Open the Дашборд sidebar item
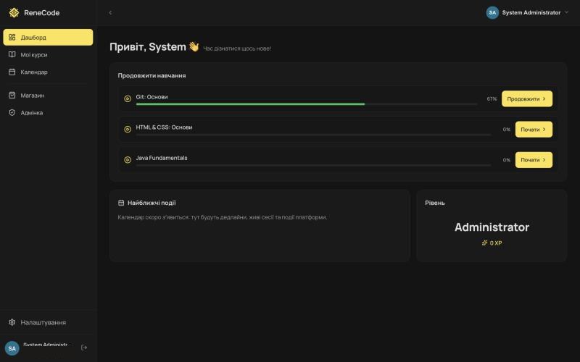Image resolution: width=580 pixels, height=362 pixels. [x=48, y=38]
